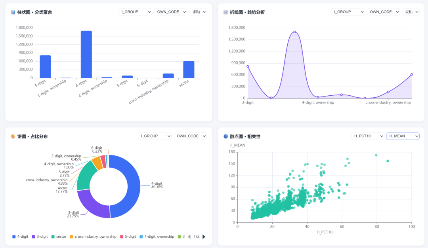Open bar chart 求和 aggregation dropdown
The width and height of the screenshot is (428, 248).
[198, 12]
